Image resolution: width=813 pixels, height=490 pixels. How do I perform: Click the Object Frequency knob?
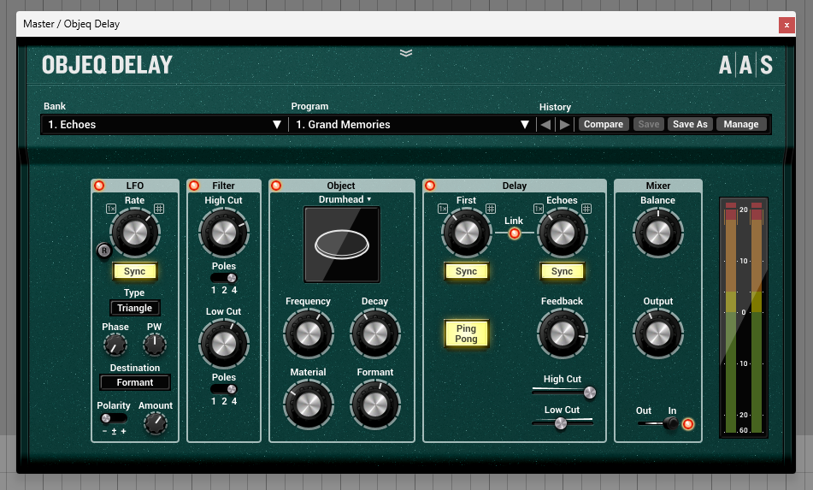click(309, 334)
